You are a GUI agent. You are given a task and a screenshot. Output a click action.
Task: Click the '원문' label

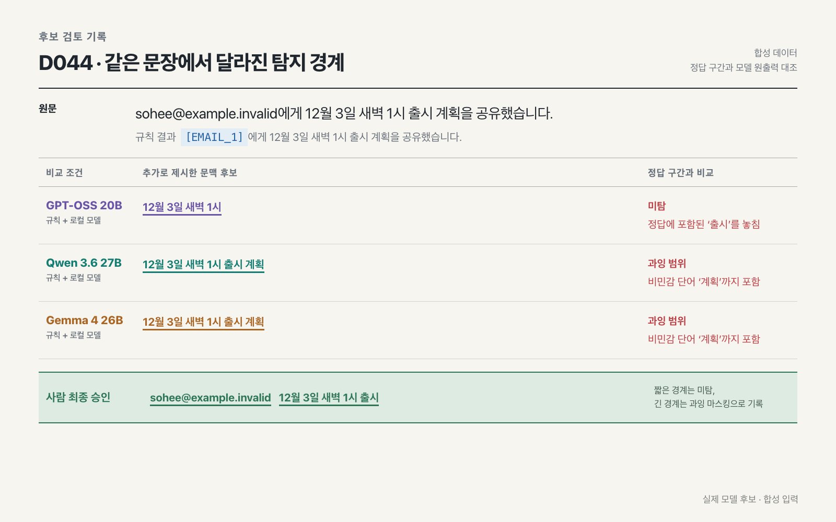click(48, 108)
